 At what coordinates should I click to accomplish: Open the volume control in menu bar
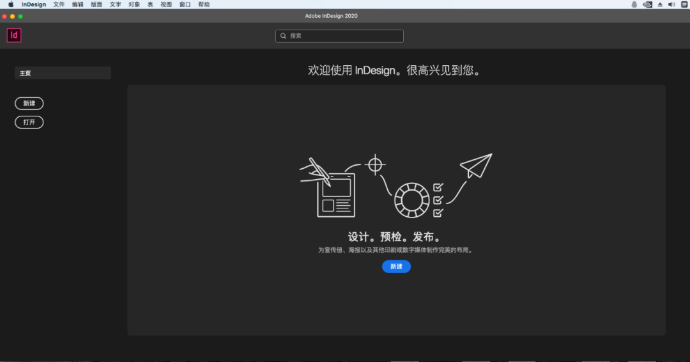tap(671, 4)
